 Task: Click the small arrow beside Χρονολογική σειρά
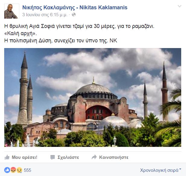(180, 169)
